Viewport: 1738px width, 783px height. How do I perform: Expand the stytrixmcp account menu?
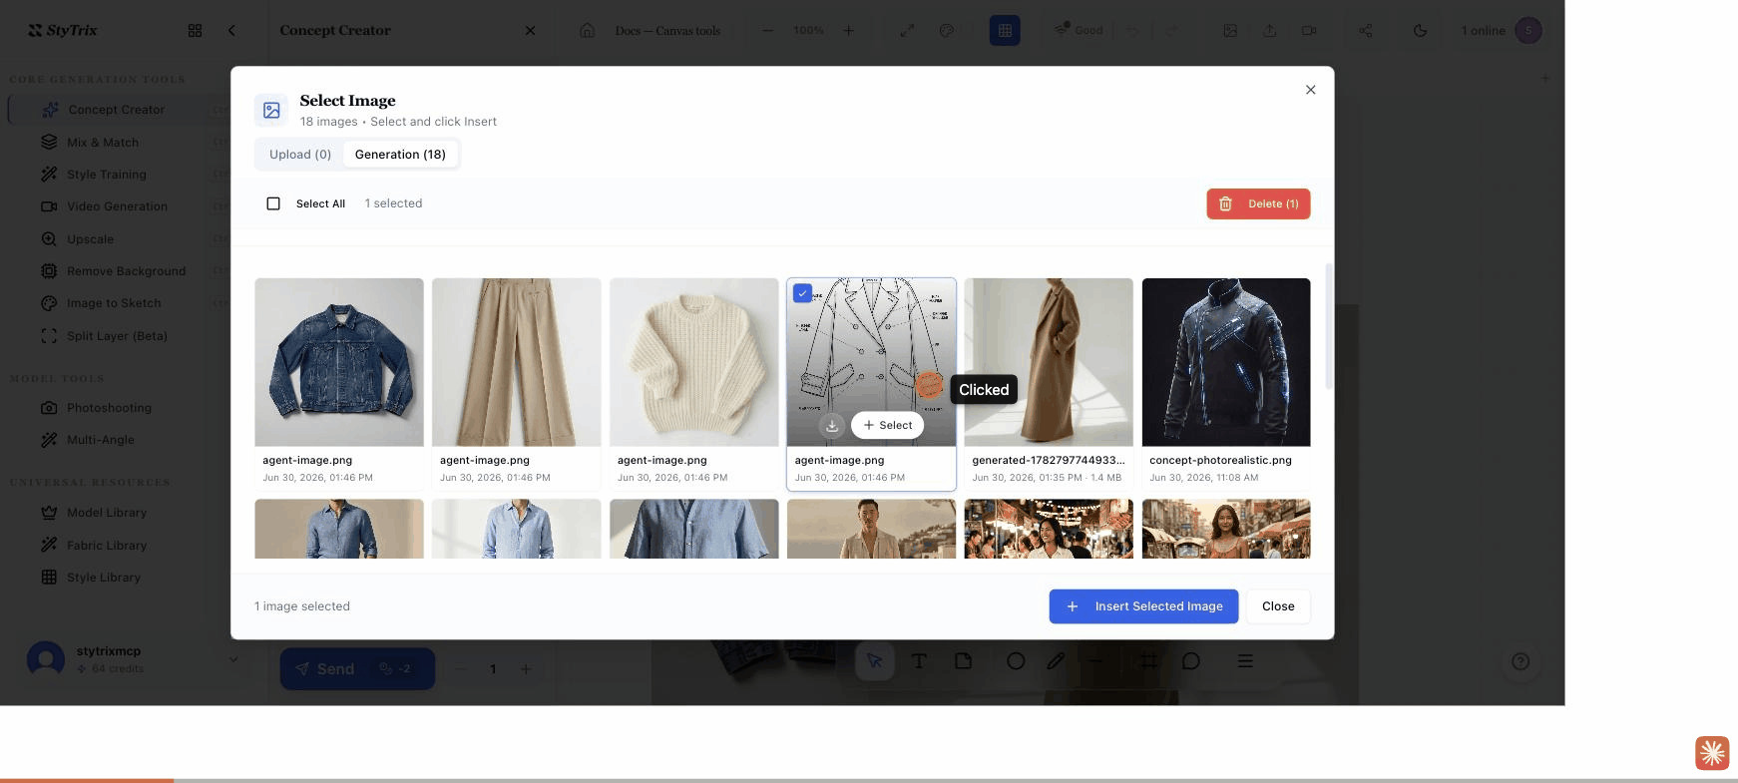point(233,659)
